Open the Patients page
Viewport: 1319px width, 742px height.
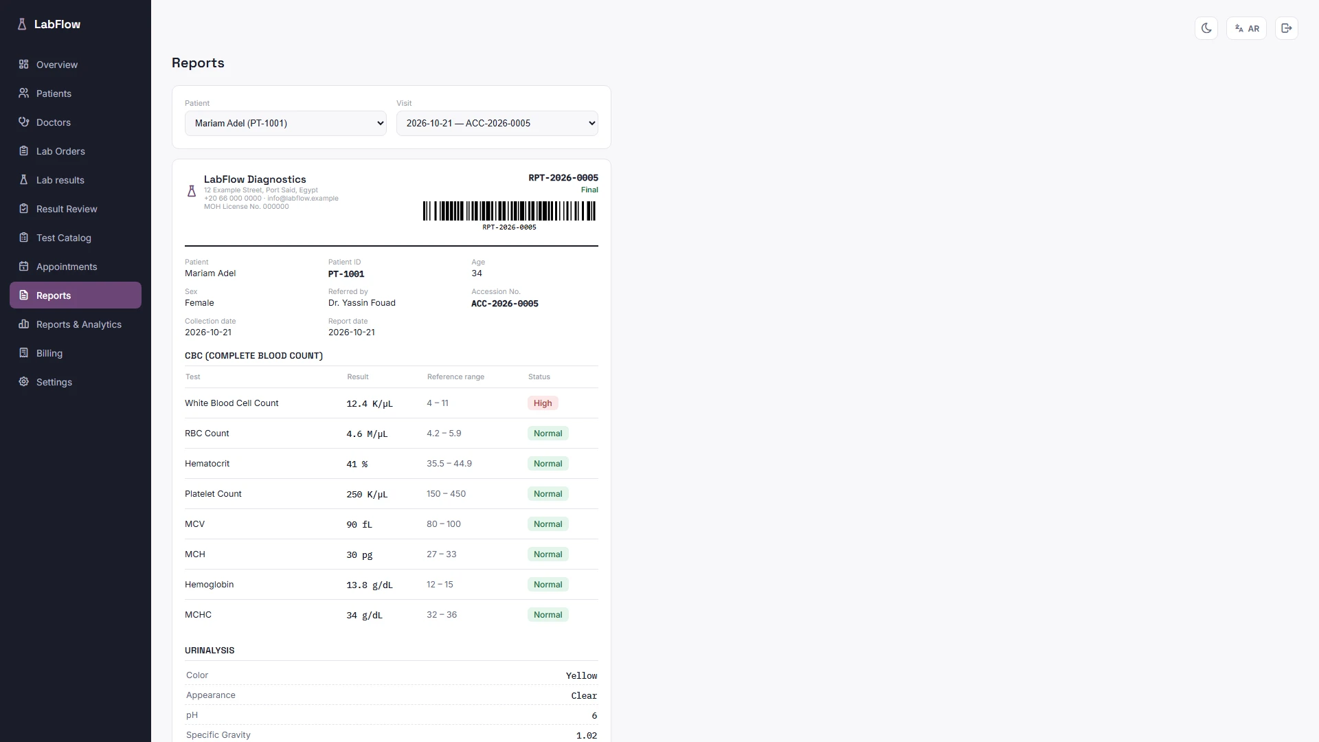[76, 93]
